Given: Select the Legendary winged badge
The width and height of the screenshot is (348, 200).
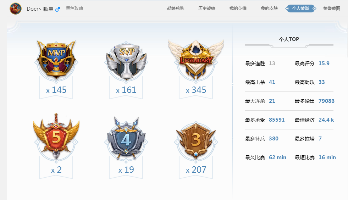Looking at the screenshot, I should pyautogui.click(x=196, y=60).
